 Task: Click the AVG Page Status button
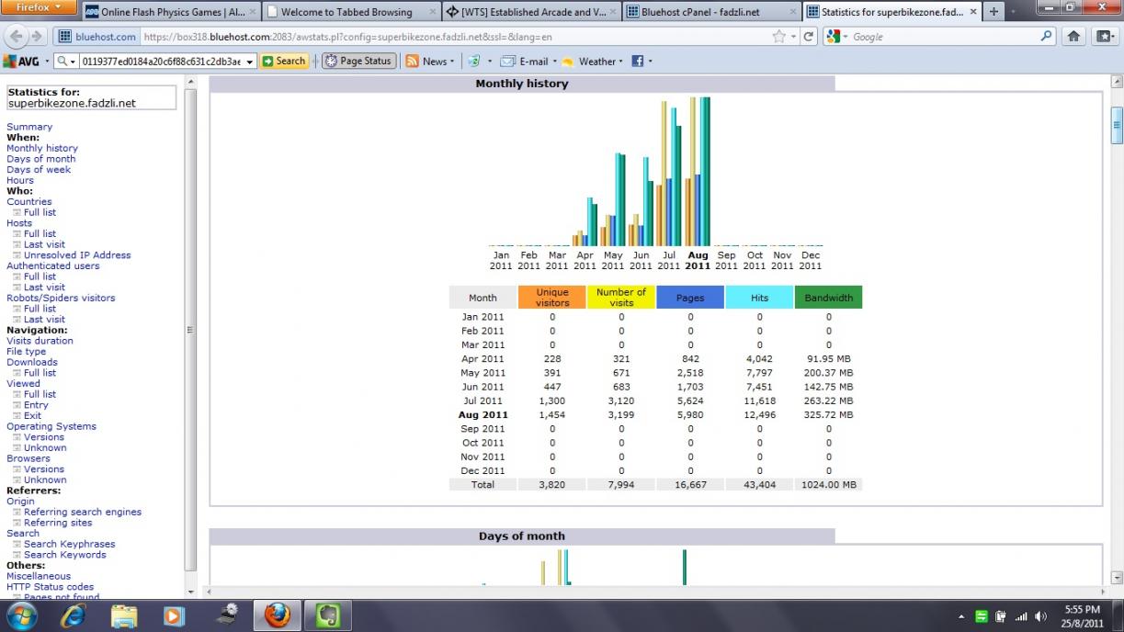(359, 62)
